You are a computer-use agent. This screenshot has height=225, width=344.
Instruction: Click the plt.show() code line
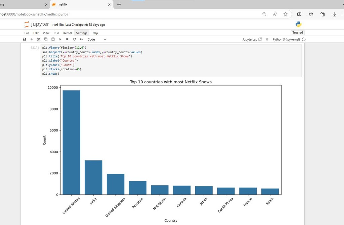51,74
